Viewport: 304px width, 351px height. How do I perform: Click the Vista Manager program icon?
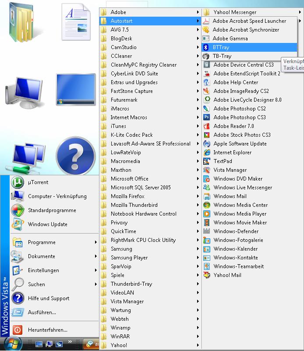(206, 170)
